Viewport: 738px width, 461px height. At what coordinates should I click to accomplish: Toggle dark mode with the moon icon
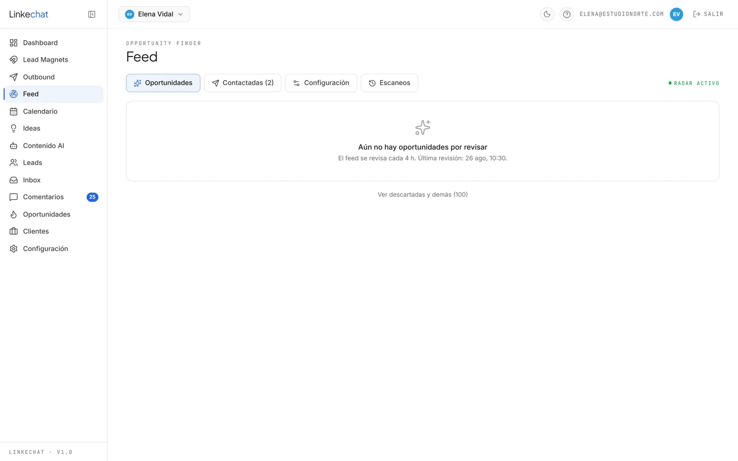coord(547,14)
